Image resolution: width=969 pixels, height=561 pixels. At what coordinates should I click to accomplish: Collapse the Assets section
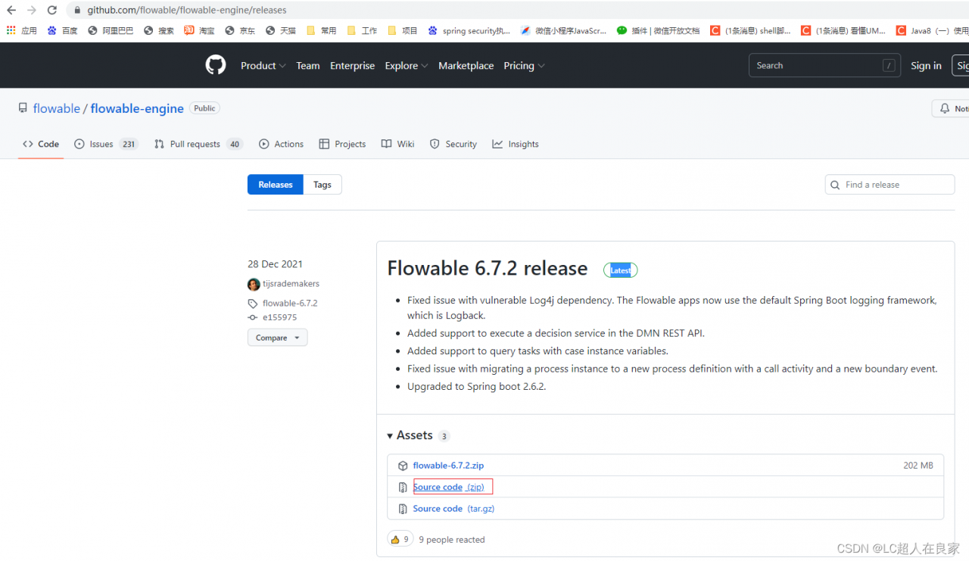418,435
